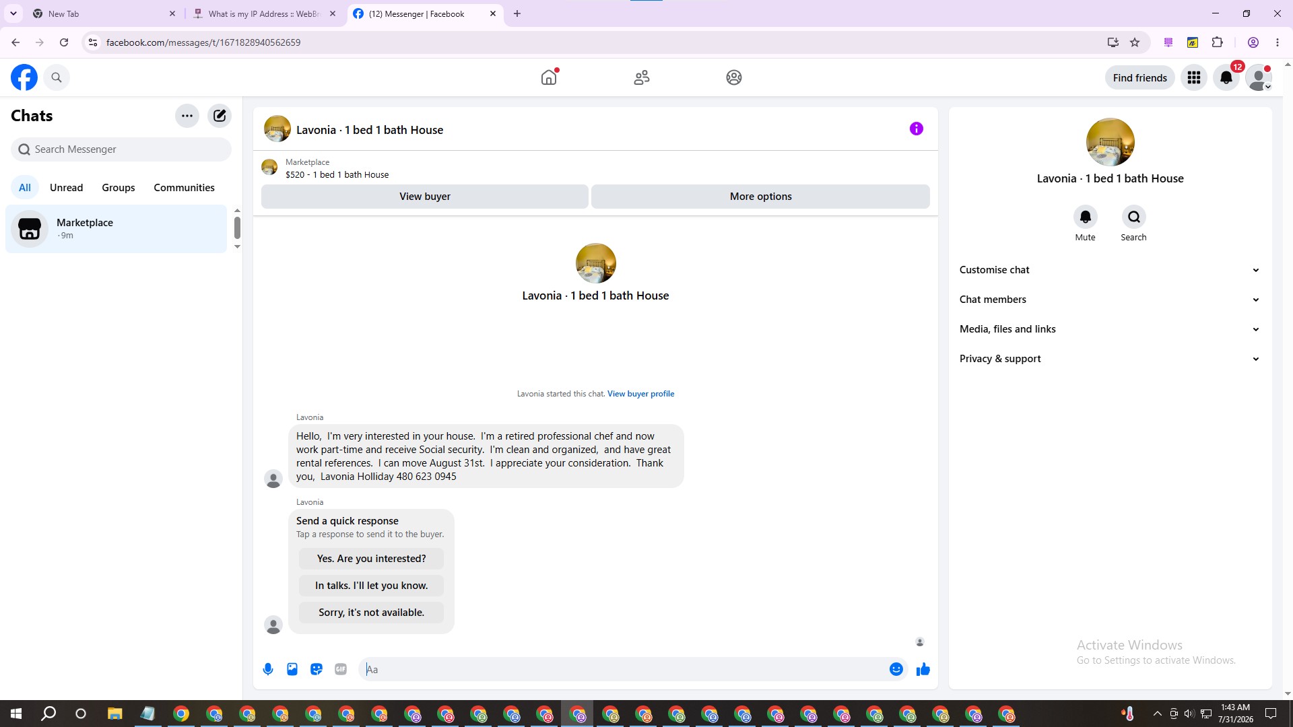Open the notifications bell with 12 badge
This screenshot has width=1293, height=727.
pyautogui.click(x=1226, y=77)
